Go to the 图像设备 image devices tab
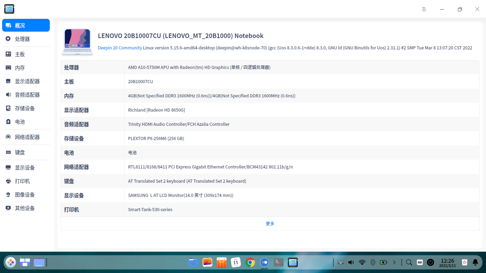The height and width of the screenshot is (273, 486). 26,195
